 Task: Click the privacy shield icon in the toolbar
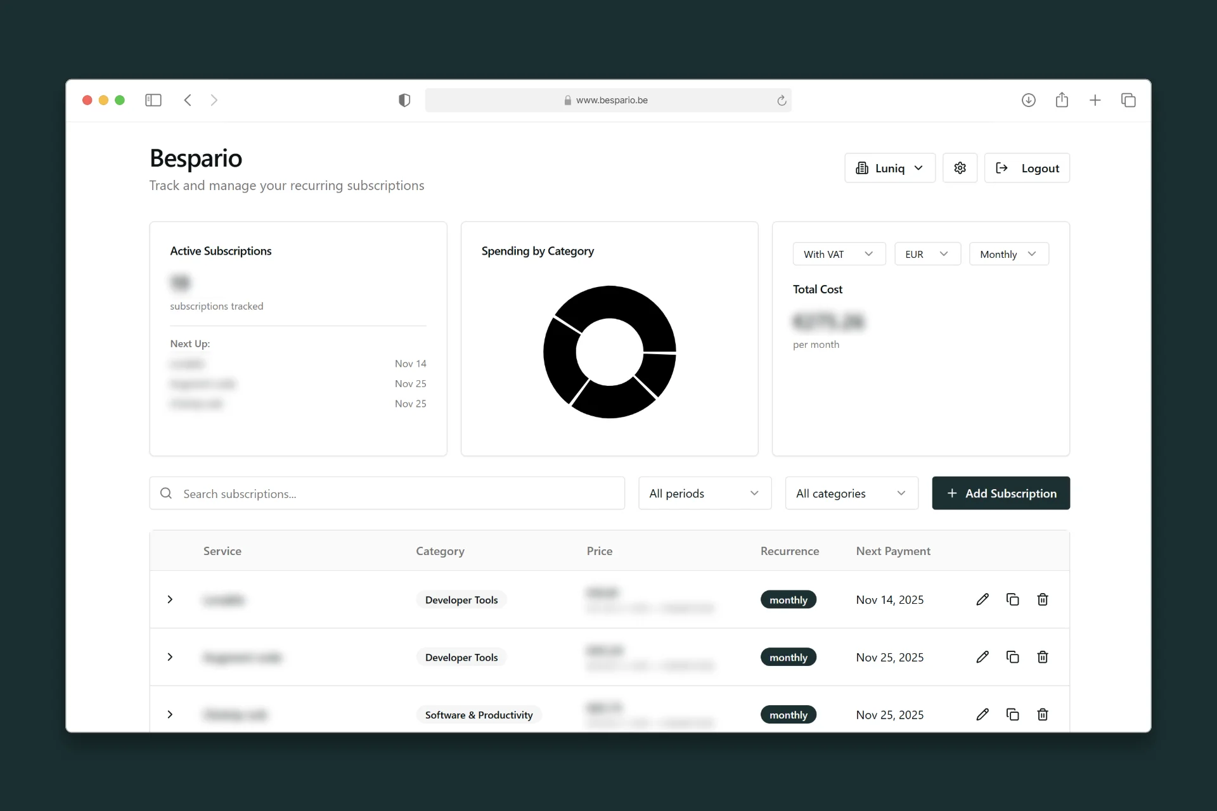pyautogui.click(x=404, y=100)
